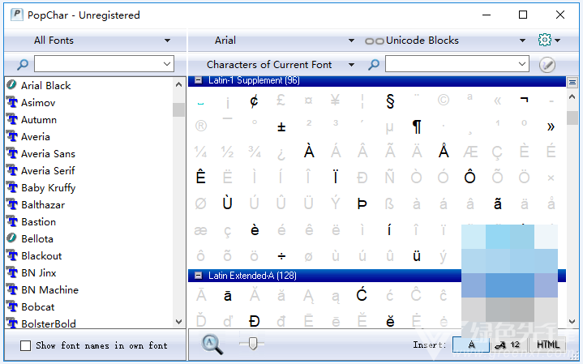
Task: Expand the character search combo box arrow
Action: [522, 64]
